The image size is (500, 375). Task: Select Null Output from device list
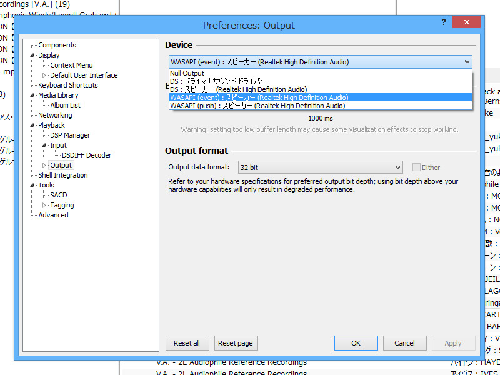click(x=187, y=73)
